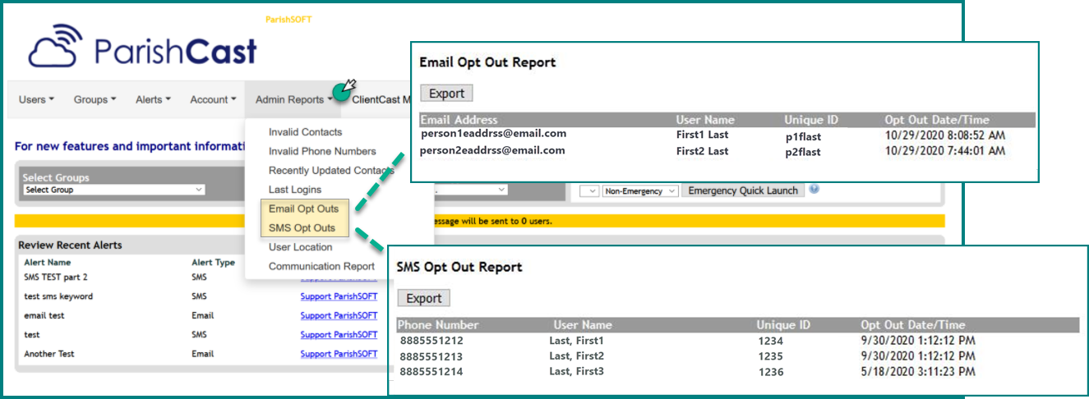Select the Another Test alert name
Image resolution: width=1089 pixels, height=399 pixels.
tap(49, 354)
